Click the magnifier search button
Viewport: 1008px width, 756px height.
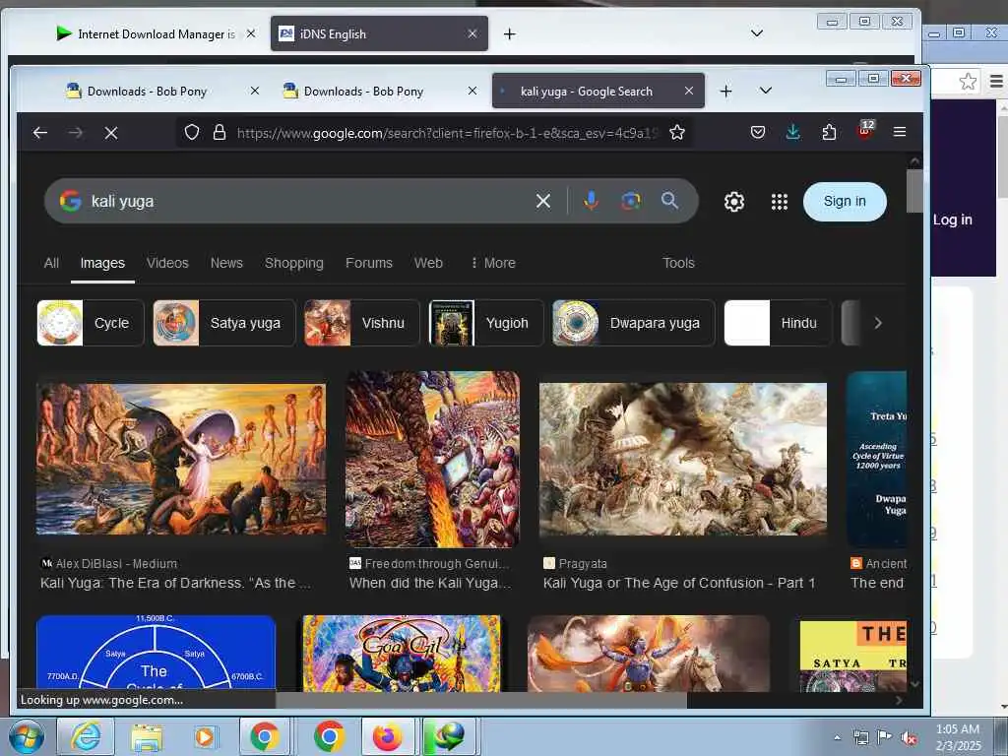pyautogui.click(x=669, y=201)
